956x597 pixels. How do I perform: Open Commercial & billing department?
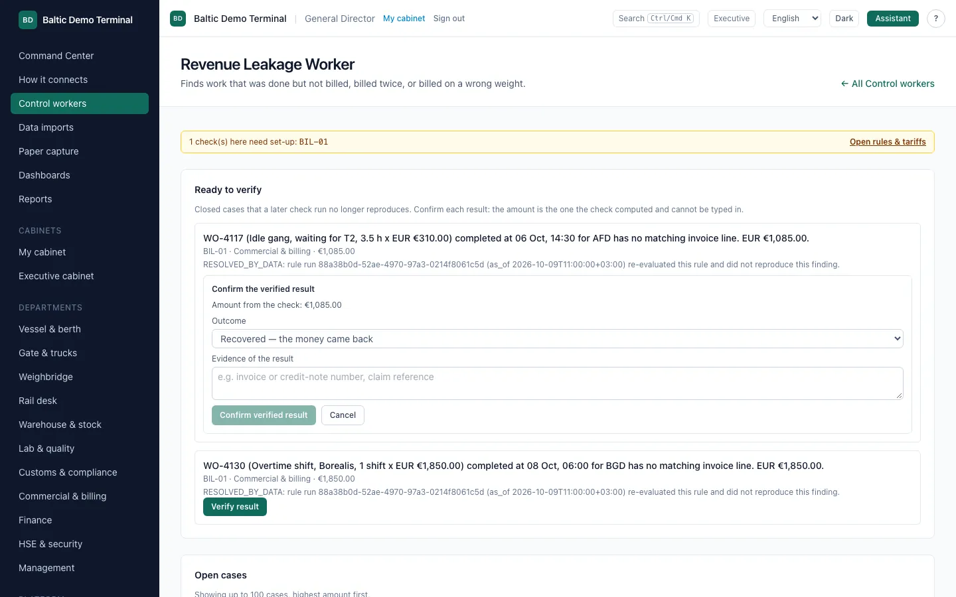80,496
